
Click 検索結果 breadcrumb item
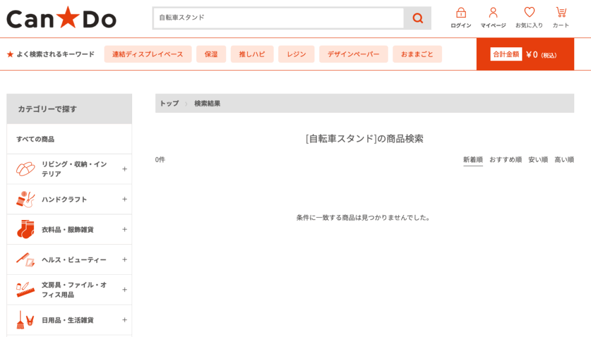tap(207, 104)
